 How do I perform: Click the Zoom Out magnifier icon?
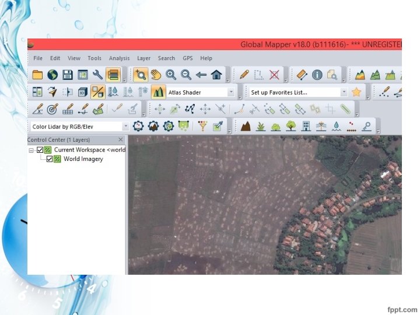[186, 75]
